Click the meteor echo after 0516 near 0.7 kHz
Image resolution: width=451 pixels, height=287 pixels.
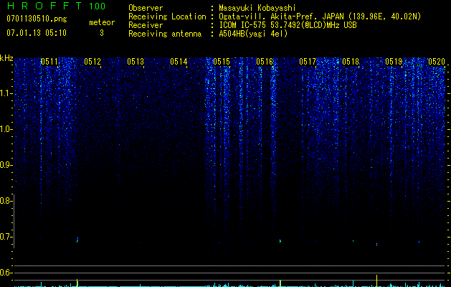280,241
